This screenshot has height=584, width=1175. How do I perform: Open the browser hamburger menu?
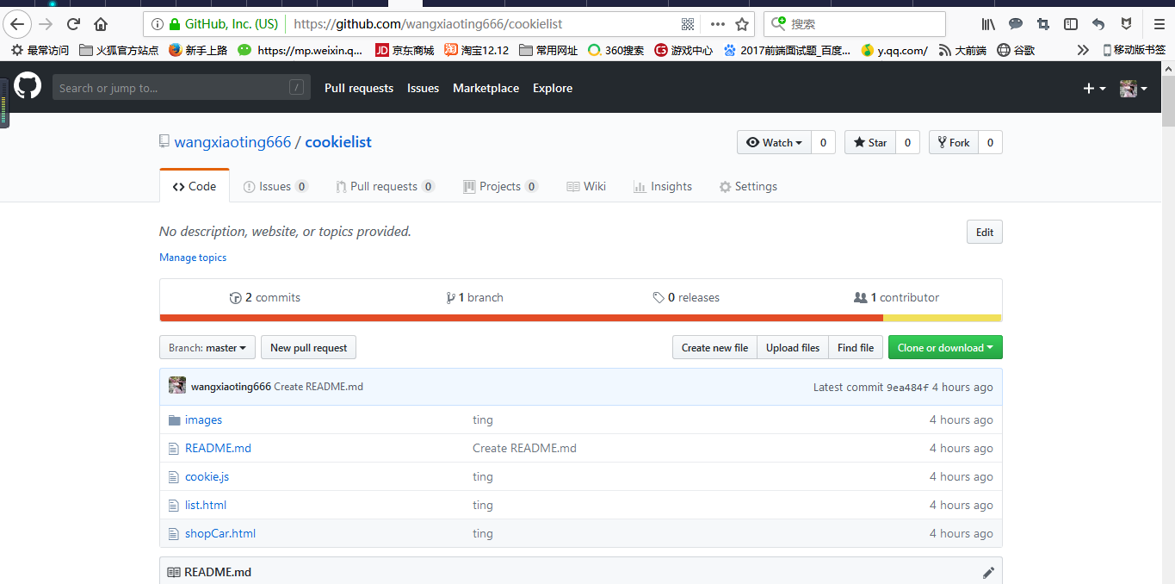(1159, 24)
